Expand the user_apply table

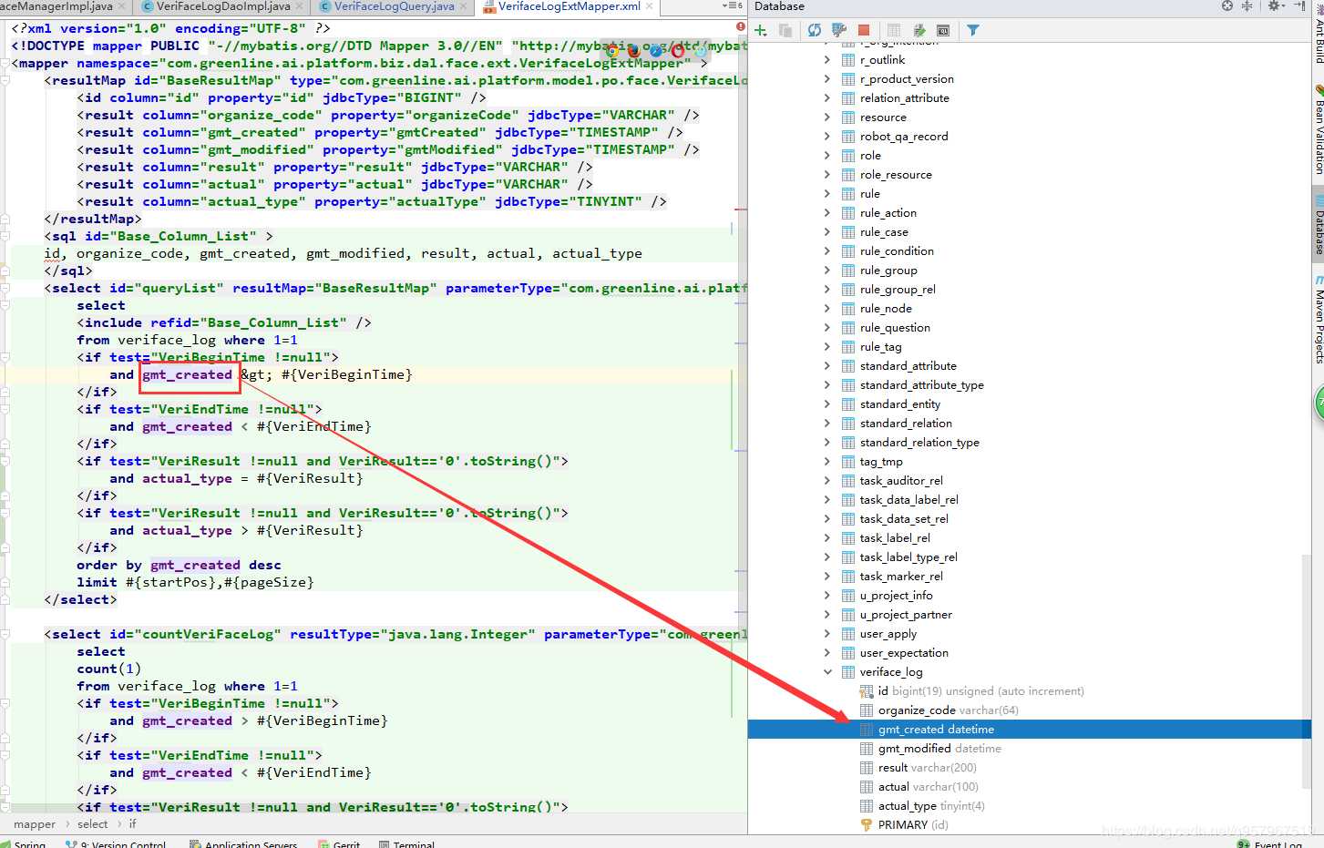(x=827, y=634)
